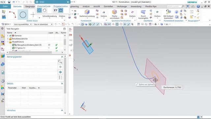Screen dimensions: 211x119
Task: Open the Kein Auswahlfilter dropdown
Action: [x=23, y=24]
